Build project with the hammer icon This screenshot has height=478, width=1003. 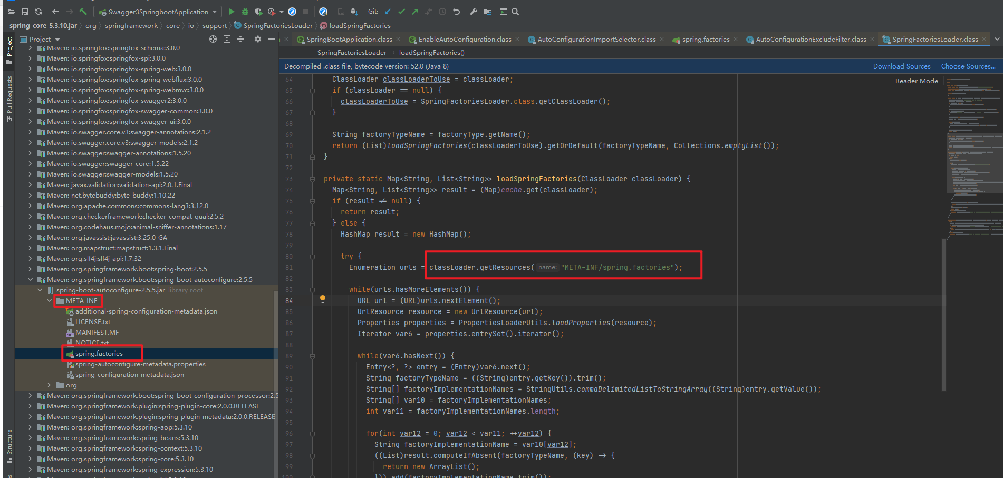[x=83, y=12]
